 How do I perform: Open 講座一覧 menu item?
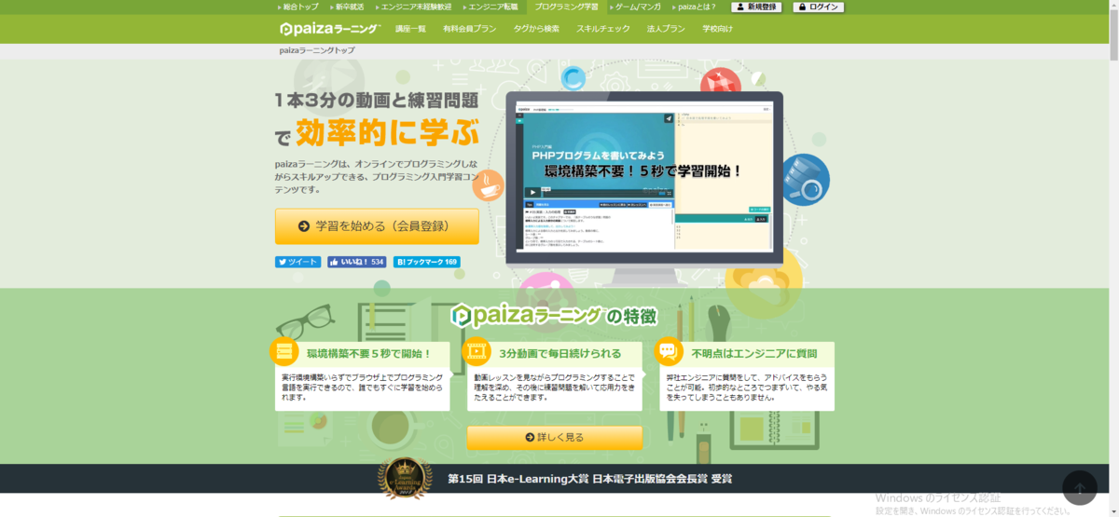pyautogui.click(x=410, y=29)
